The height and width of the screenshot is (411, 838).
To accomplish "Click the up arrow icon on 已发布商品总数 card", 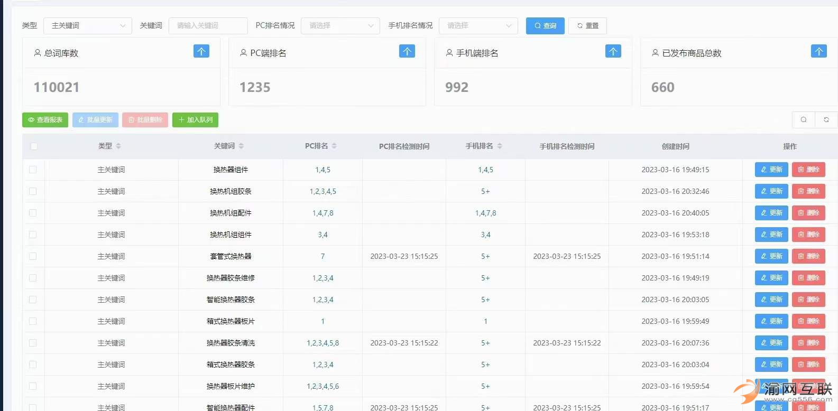I will point(818,51).
